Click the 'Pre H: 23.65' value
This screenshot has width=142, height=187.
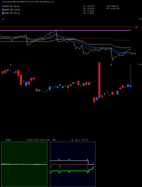(x=89, y=8)
